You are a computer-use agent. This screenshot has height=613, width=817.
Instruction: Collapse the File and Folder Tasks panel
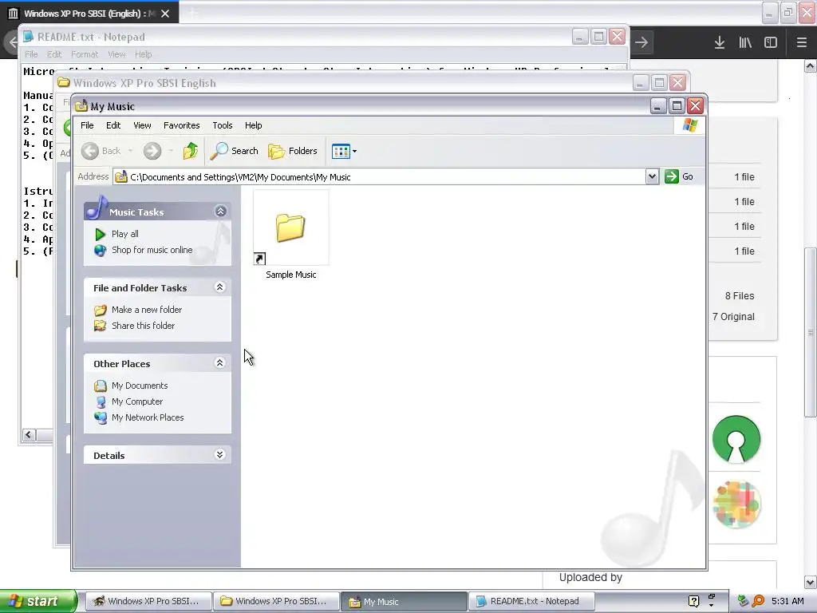click(x=220, y=287)
